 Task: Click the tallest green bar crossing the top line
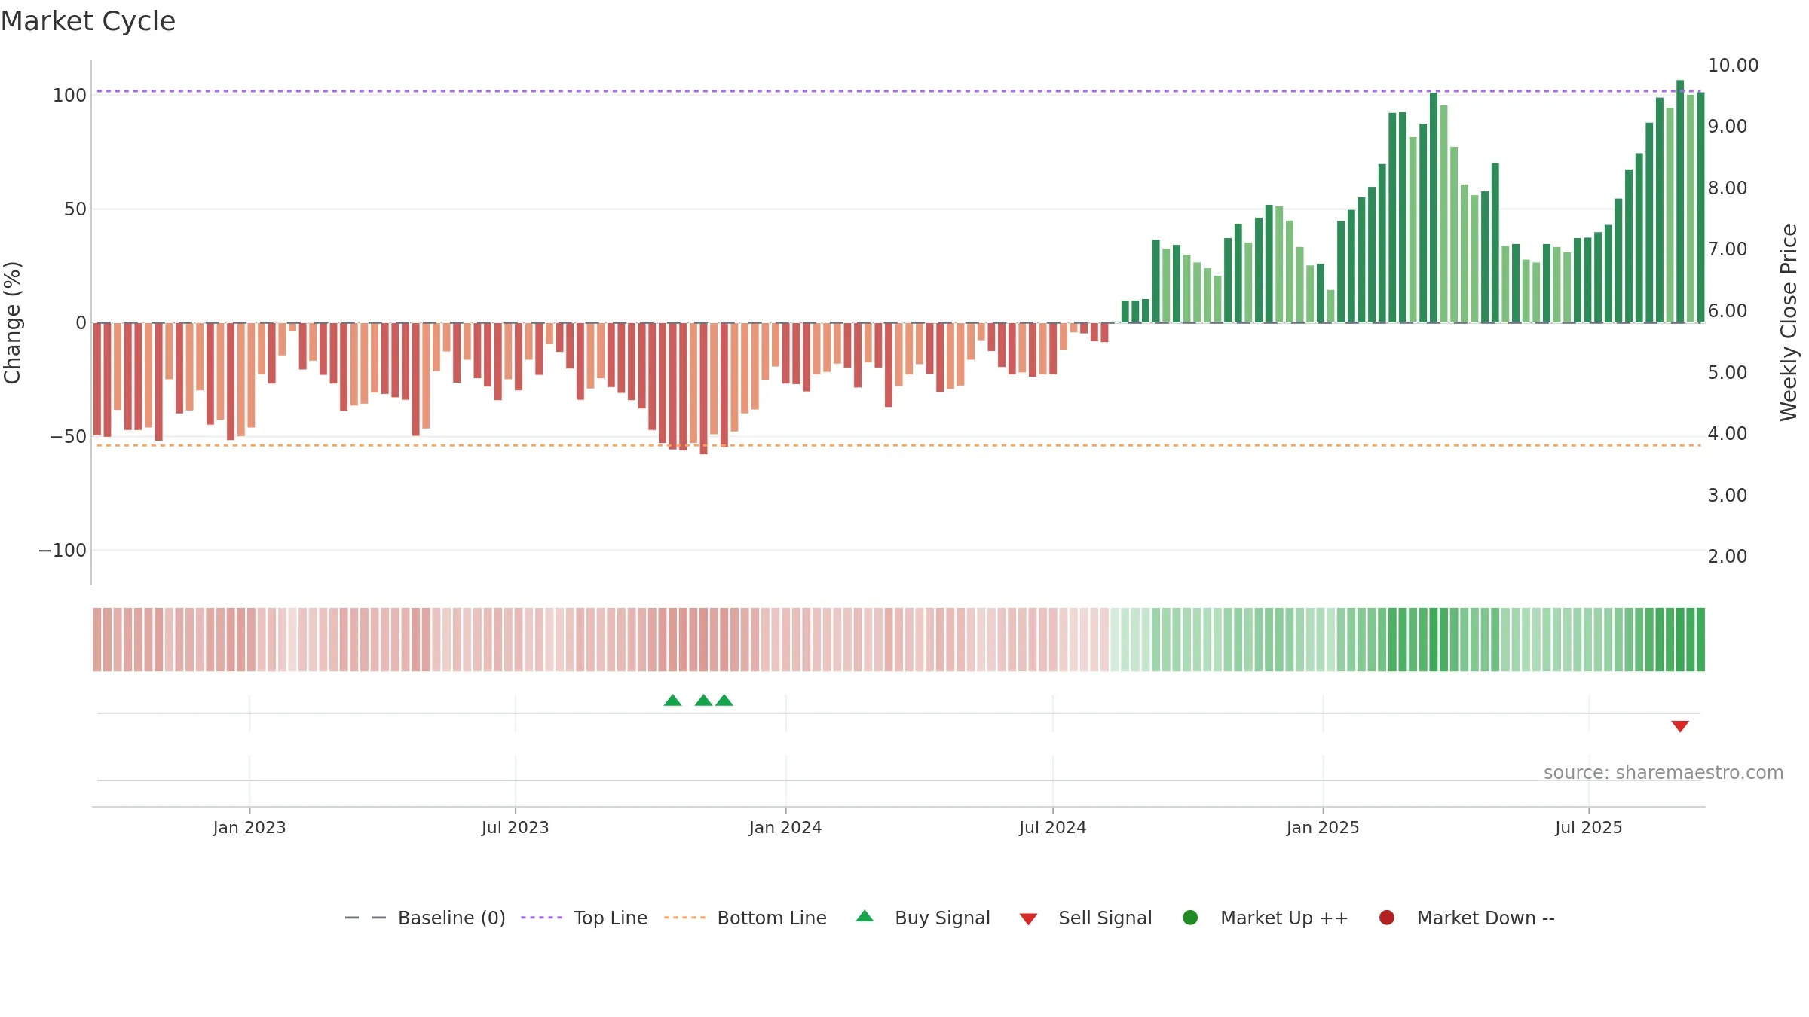click(x=1680, y=201)
